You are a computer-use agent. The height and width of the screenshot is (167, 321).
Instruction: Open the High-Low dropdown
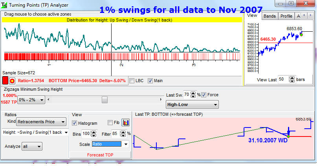click(x=192, y=105)
